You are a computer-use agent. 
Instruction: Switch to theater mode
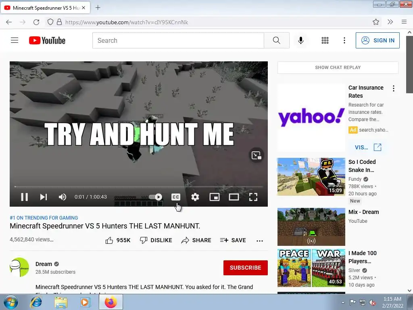[x=234, y=197]
